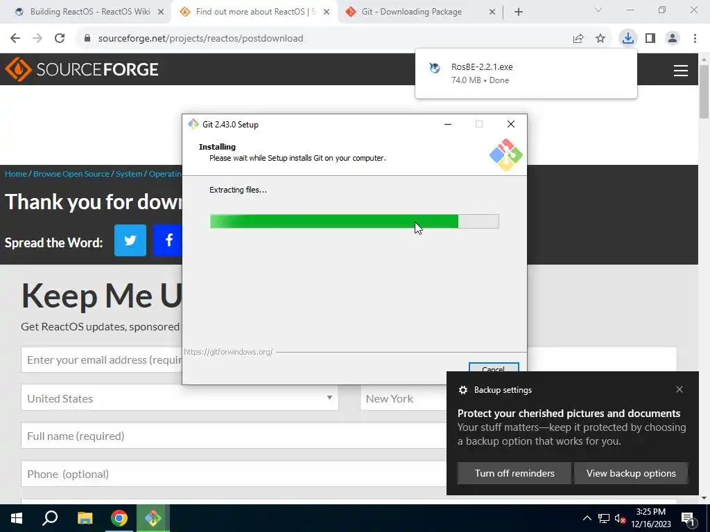Minimize the Git 2.43.0 Setup window
This screenshot has height=532, width=710.
448,125
